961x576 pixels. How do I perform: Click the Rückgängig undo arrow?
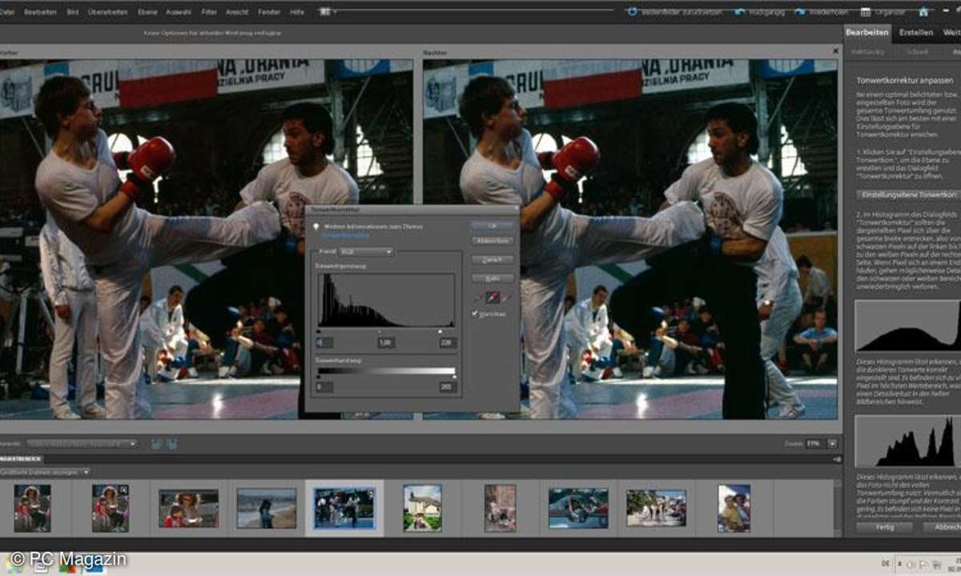pos(739,12)
